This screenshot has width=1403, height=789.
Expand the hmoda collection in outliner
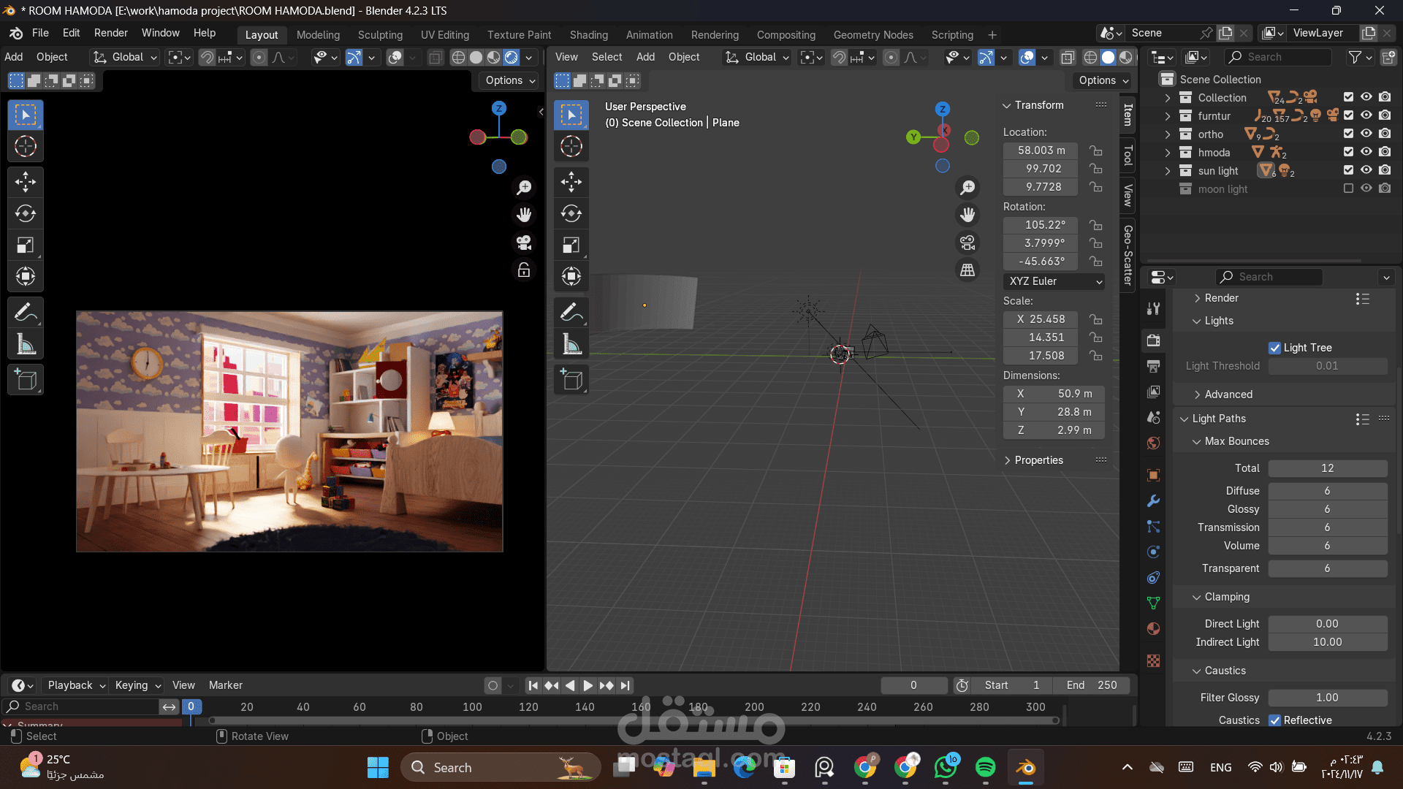tap(1167, 153)
